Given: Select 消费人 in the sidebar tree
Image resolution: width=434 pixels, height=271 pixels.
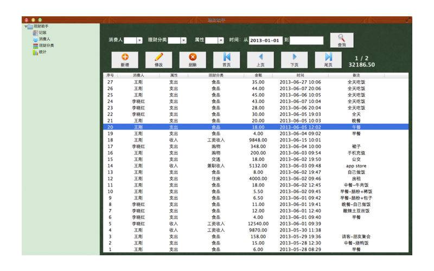Looking at the screenshot, I should coord(44,39).
